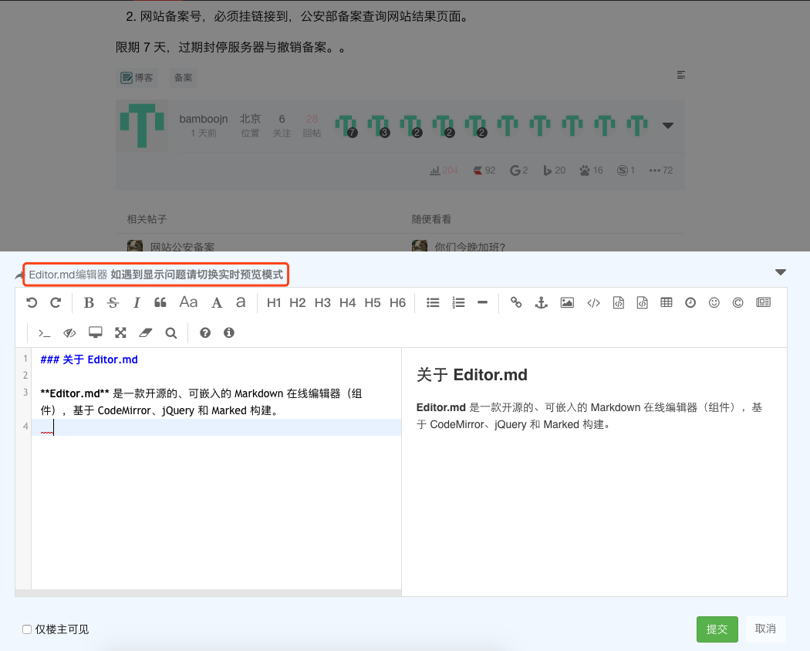
Task: Insert unordered bullet list
Action: [433, 303]
